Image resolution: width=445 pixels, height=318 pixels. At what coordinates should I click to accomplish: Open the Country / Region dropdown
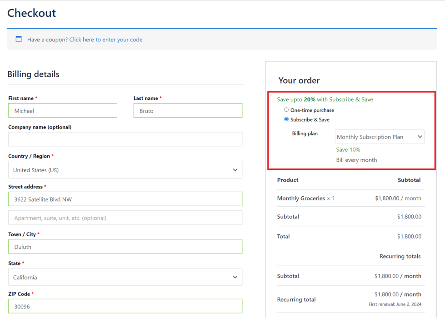tap(125, 170)
